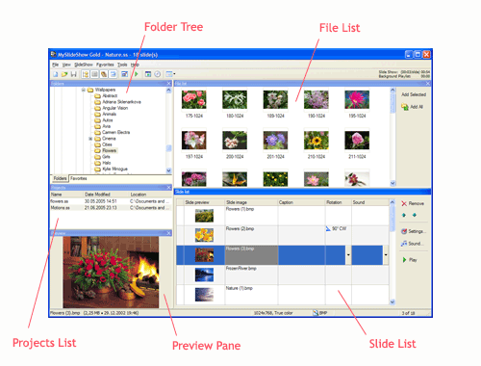Start slideshow with the green play toolbar icon

(x=137, y=74)
